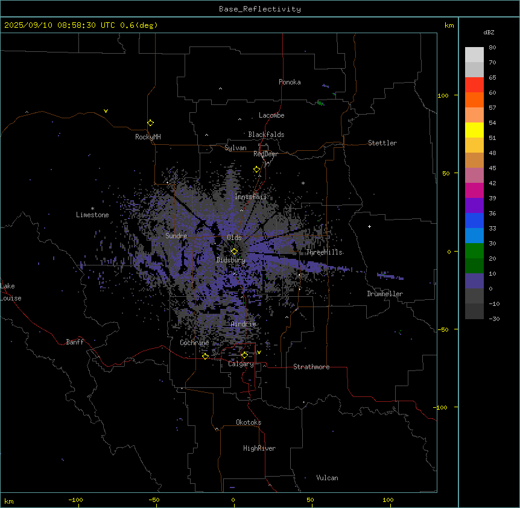Select the Sylvan label
The width and height of the screenshot is (520, 508).
click(235, 148)
